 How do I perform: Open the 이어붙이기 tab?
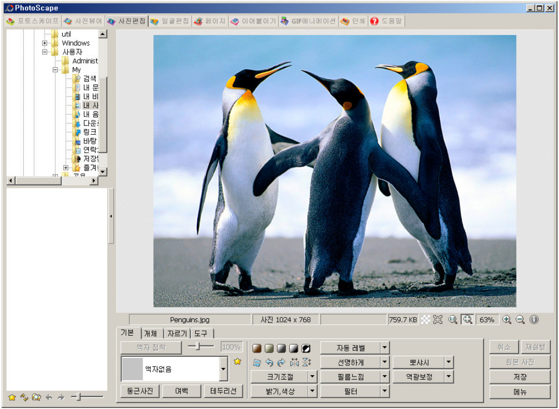[253, 21]
